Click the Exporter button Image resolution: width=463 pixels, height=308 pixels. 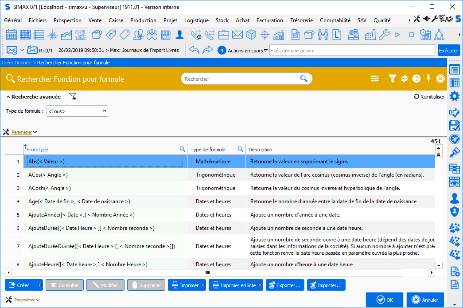pos(286,285)
